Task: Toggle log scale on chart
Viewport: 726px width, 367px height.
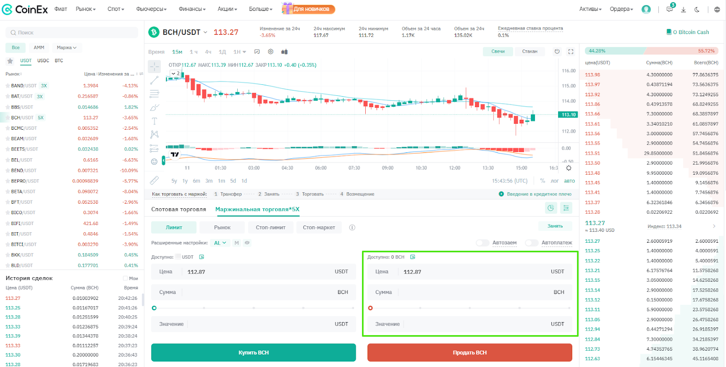Action: [x=554, y=181]
